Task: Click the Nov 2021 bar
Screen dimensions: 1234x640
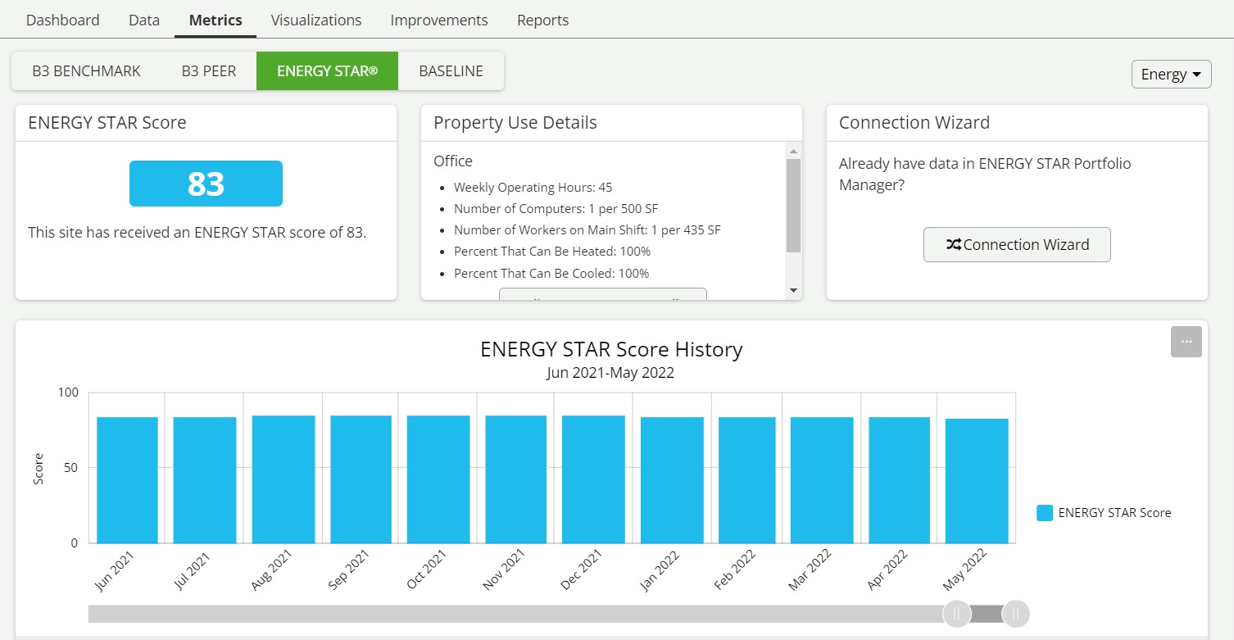Action: [516, 479]
